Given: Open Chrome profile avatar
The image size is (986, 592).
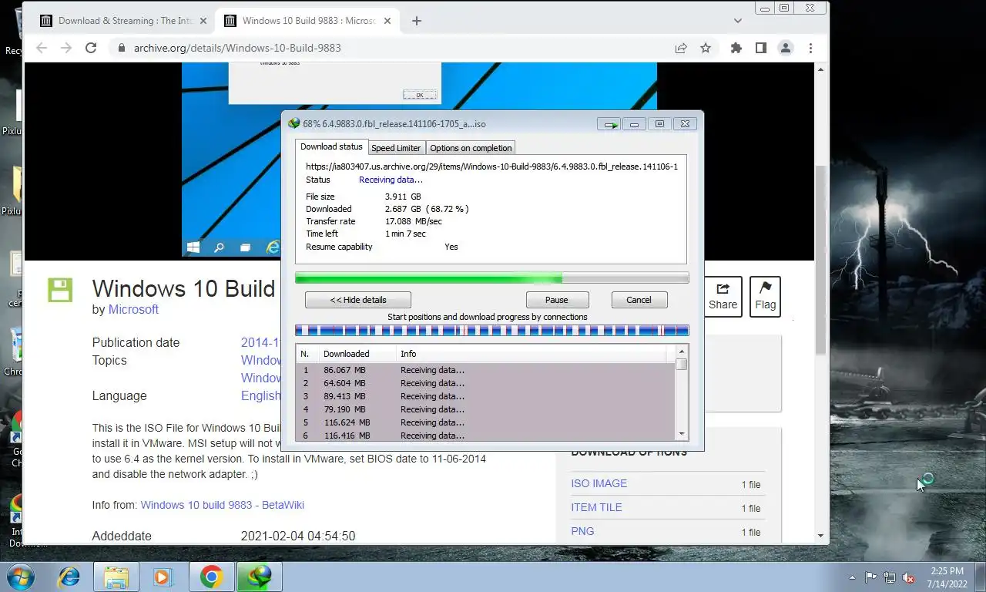Looking at the screenshot, I should click(786, 48).
